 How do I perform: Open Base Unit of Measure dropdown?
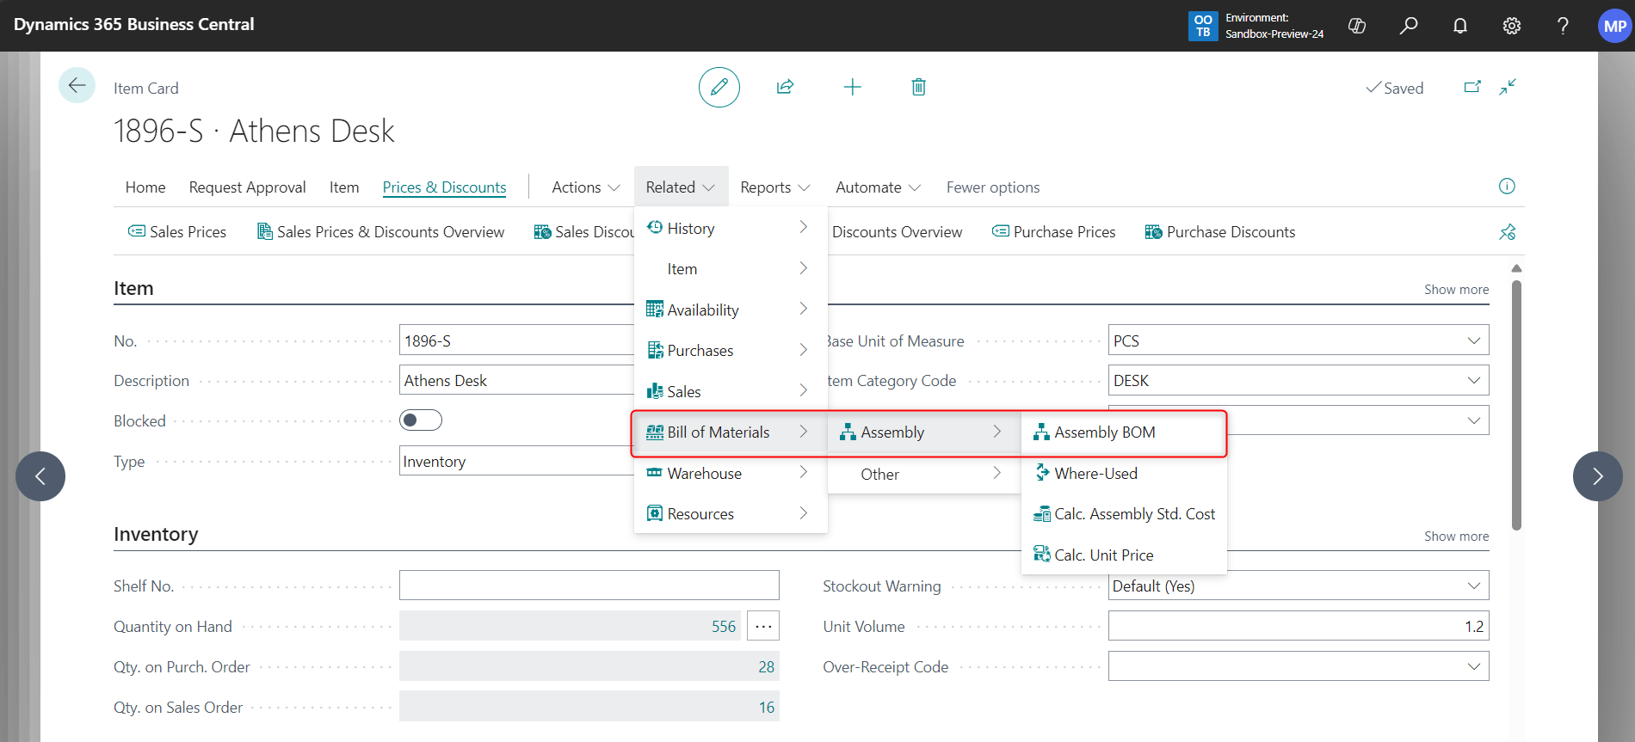1473,340
